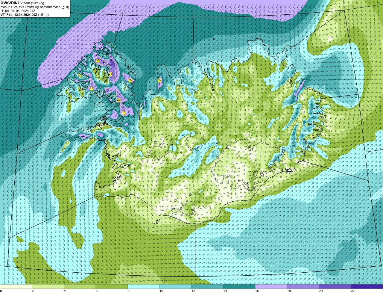Click the UWC/DINI model title text
The image size is (383, 293).
point(10,3)
